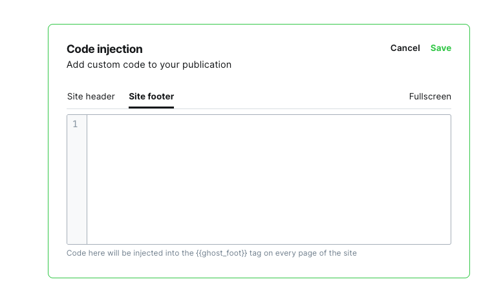Click the bottom area of the code editor

click(269, 236)
